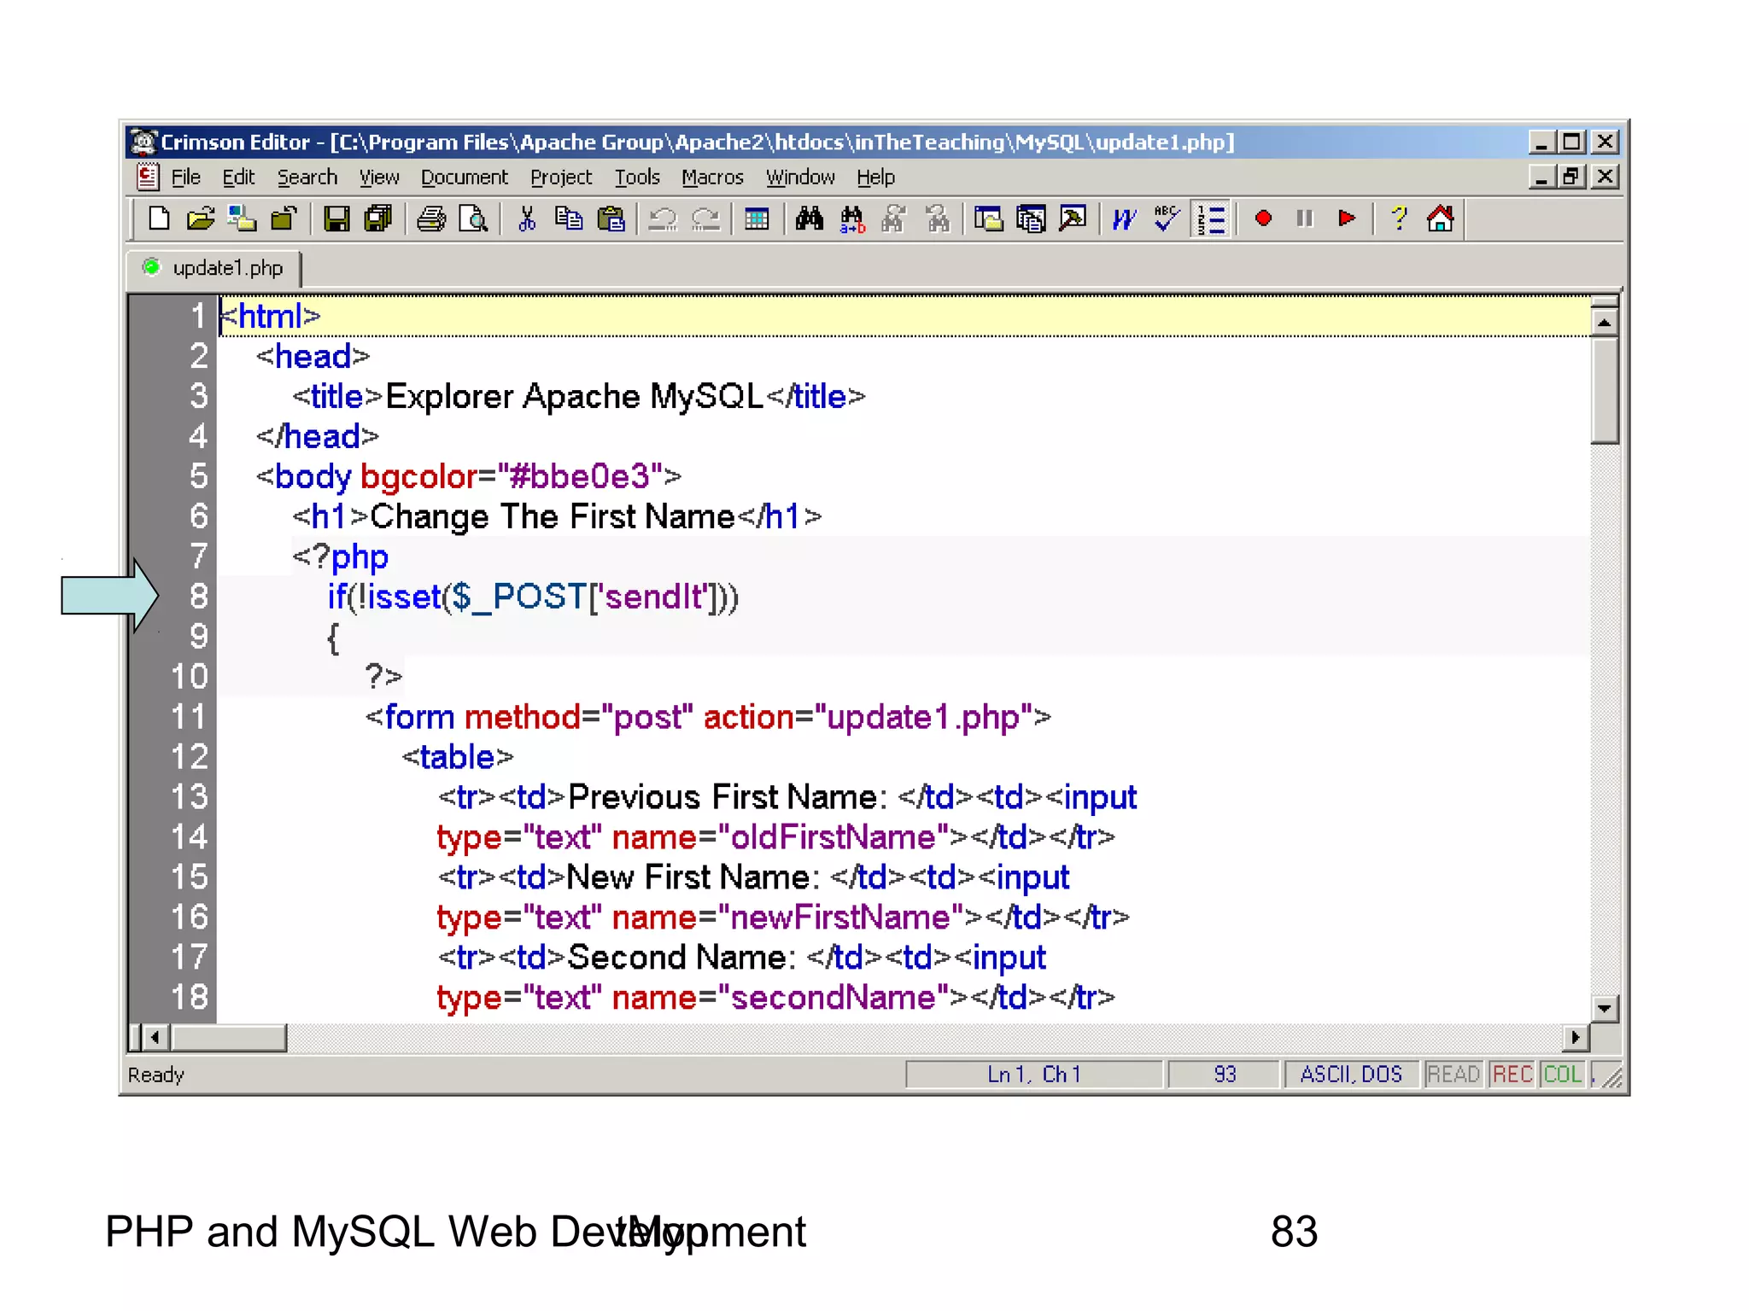Toggle word wrap with the blue W icon
The height and width of the screenshot is (1311, 1749).
(1125, 219)
